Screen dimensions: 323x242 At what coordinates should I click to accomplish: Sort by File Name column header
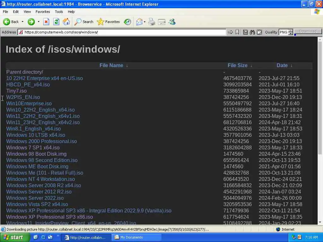[111, 66]
